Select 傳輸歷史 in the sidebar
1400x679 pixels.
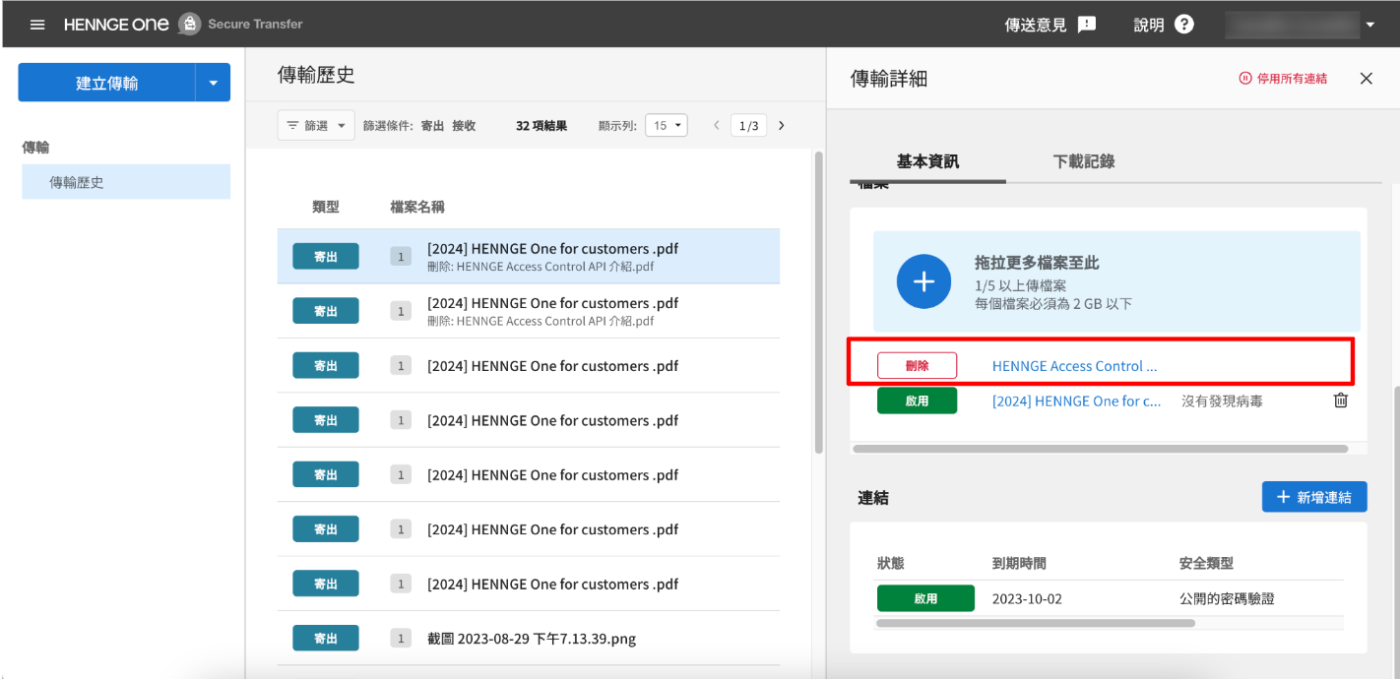click(126, 182)
